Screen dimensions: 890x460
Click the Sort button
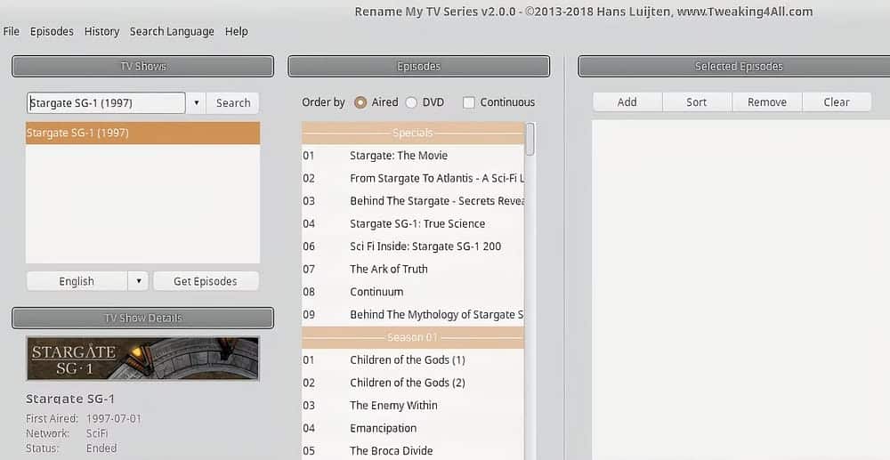tap(697, 102)
